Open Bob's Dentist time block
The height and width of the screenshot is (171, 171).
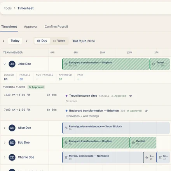click(x=143, y=143)
